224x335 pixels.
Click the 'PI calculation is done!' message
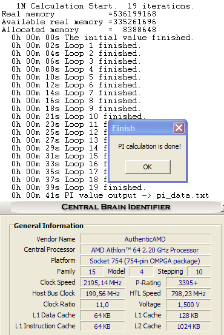tap(150, 146)
